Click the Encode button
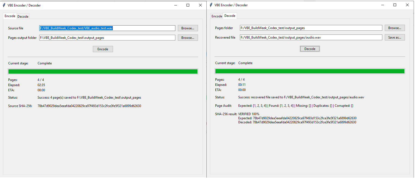Image resolution: width=415 pixels, height=182 pixels. (x=103, y=49)
